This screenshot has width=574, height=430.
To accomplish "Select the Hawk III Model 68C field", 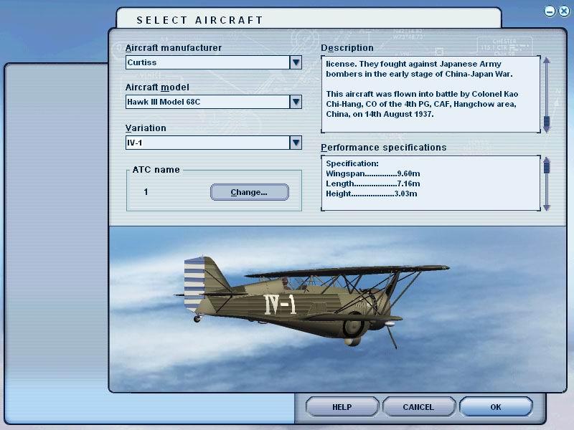I will tap(207, 102).
